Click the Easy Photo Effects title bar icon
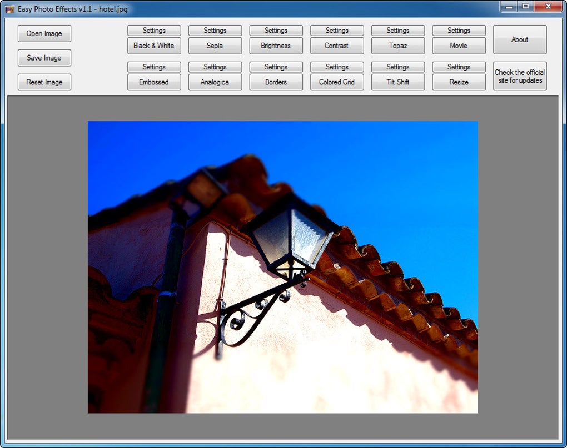 coord(10,9)
